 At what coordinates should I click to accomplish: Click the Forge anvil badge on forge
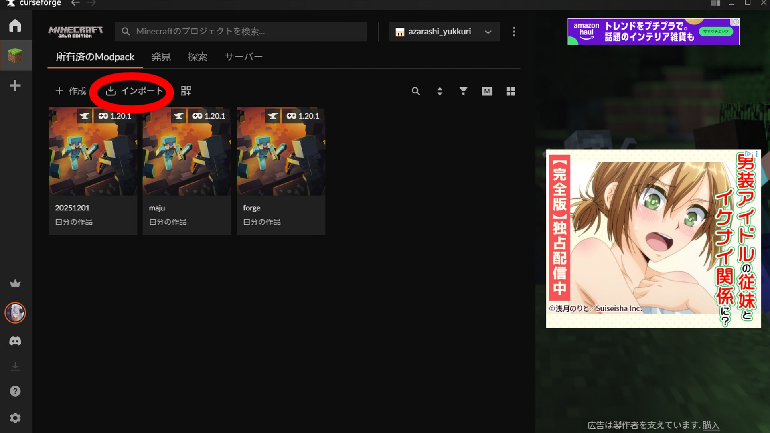[x=273, y=116]
